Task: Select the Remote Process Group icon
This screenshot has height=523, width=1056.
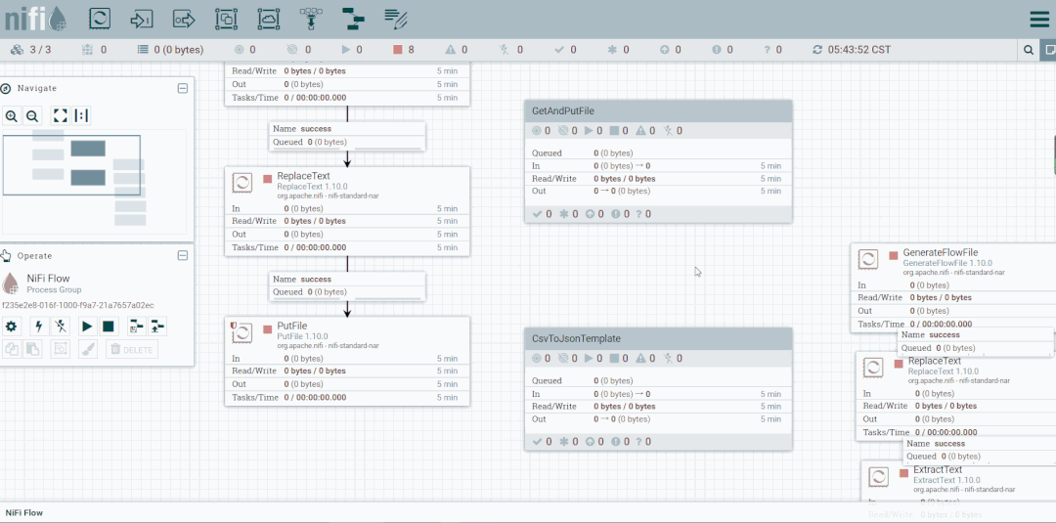Action: [x=269, y=19]
